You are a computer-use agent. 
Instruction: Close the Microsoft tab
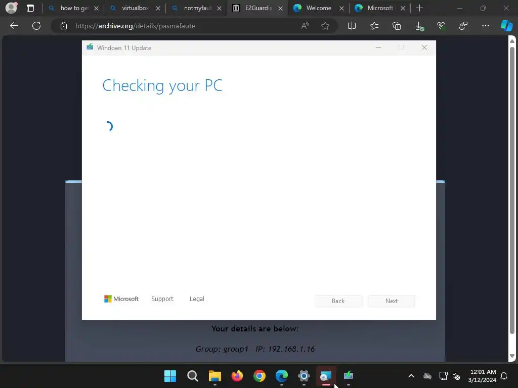tap(403, 9)
